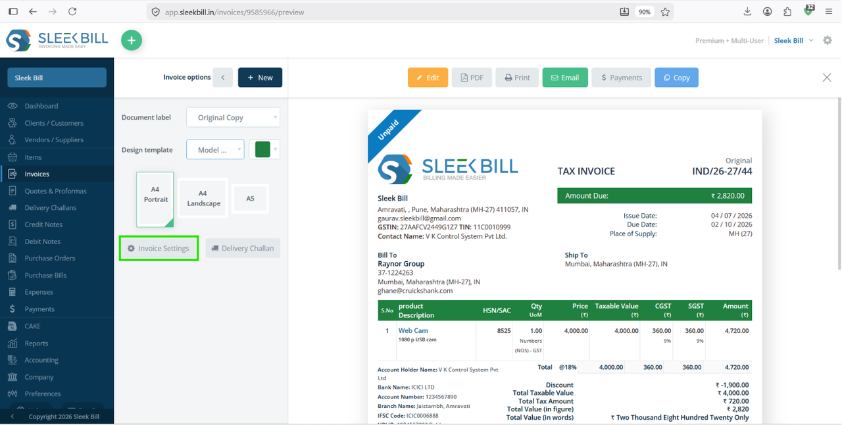Image resolution: width=842 pixels, height=425 pixels.
Task: Click the 90% zoom level indicator
Action: (x=645, y=12)
